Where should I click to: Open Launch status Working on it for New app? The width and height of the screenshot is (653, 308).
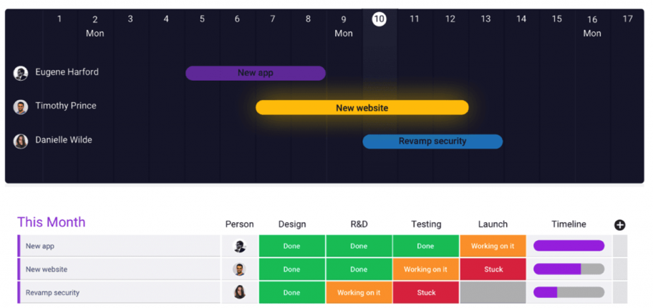click(x=493, y=246)
